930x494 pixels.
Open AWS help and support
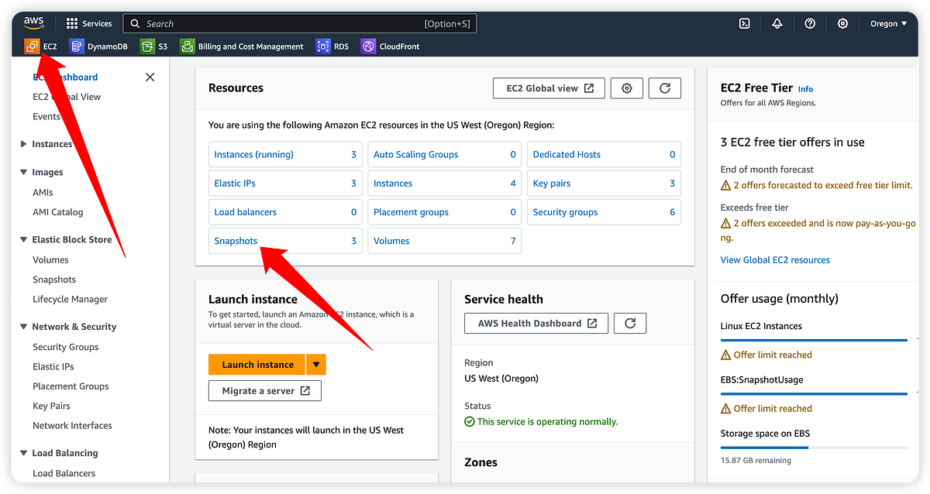point(810,23)
